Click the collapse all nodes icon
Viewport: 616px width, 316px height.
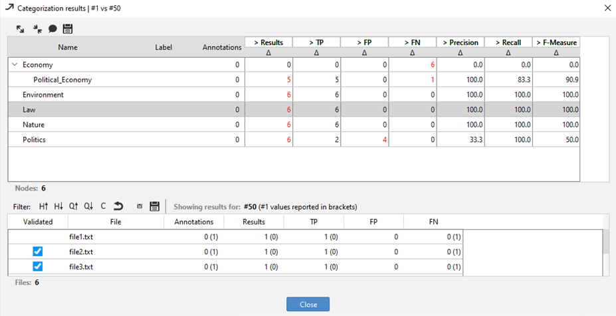[x=37, y=29]
